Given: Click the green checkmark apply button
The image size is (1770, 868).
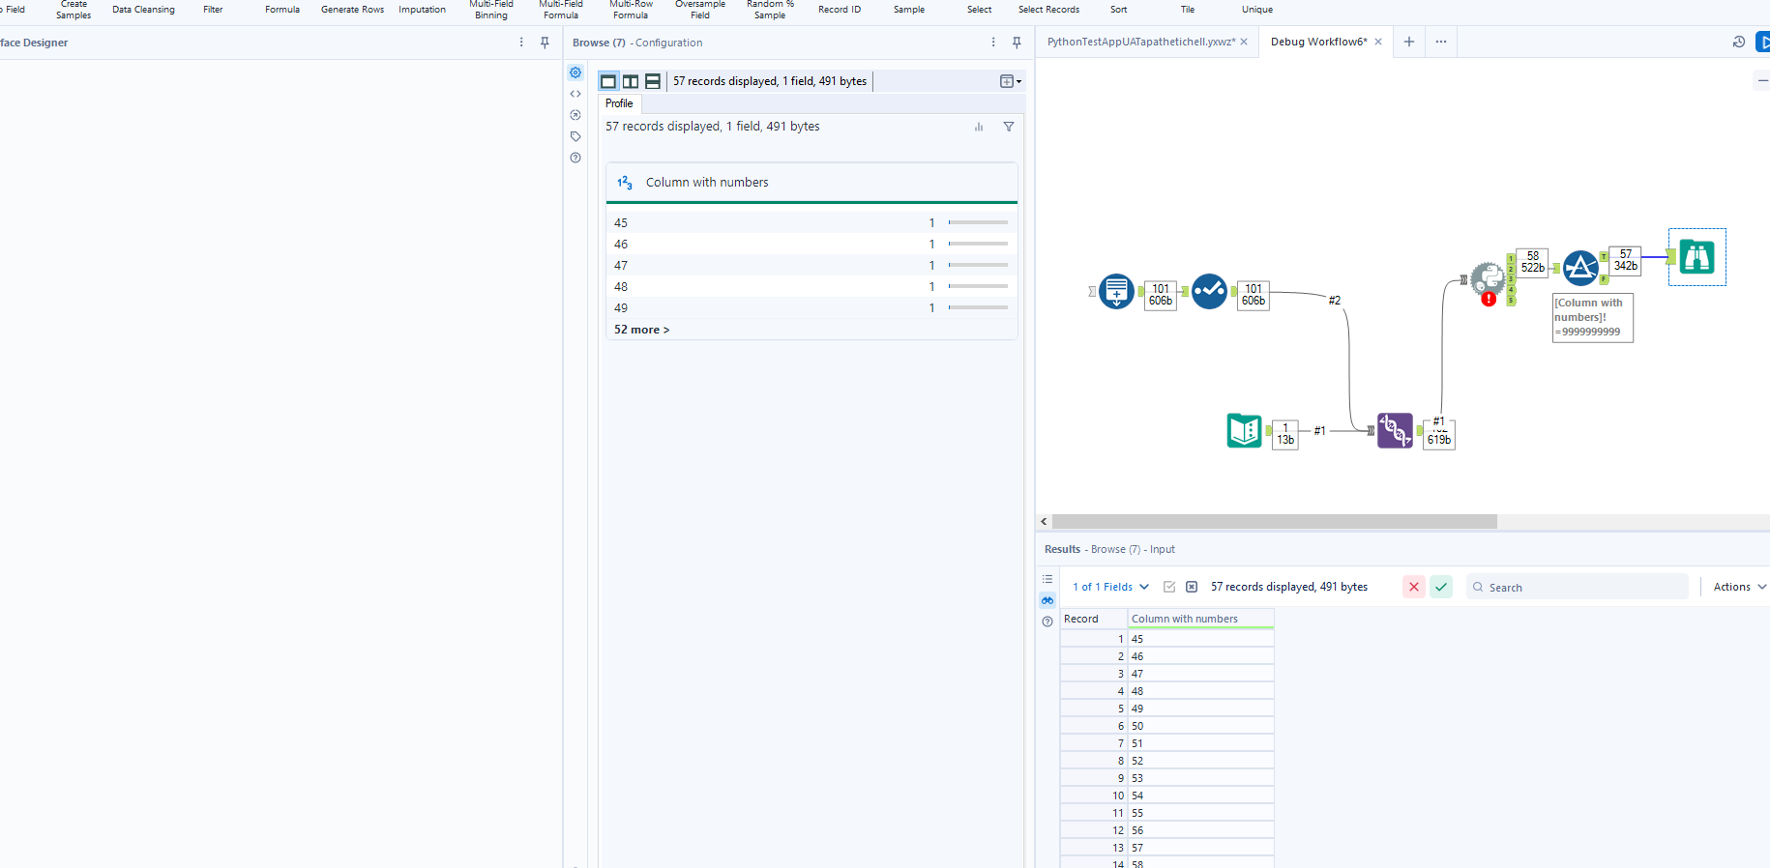Looking at the screenshot, I should [1441, 587].
